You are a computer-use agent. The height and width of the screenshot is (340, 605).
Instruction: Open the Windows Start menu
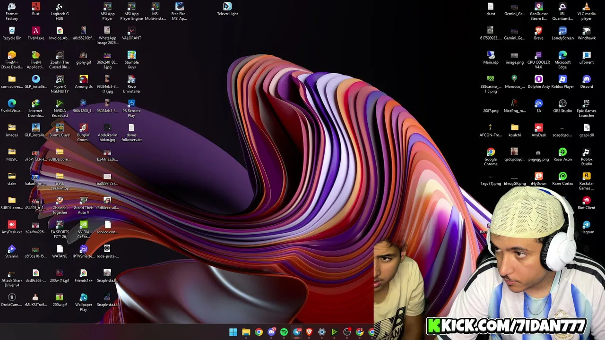click(x=233, y=332)
